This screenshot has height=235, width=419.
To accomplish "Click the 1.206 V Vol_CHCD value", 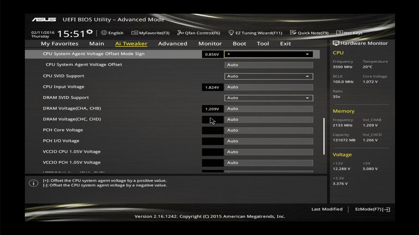I will click(x=370, y=140).
